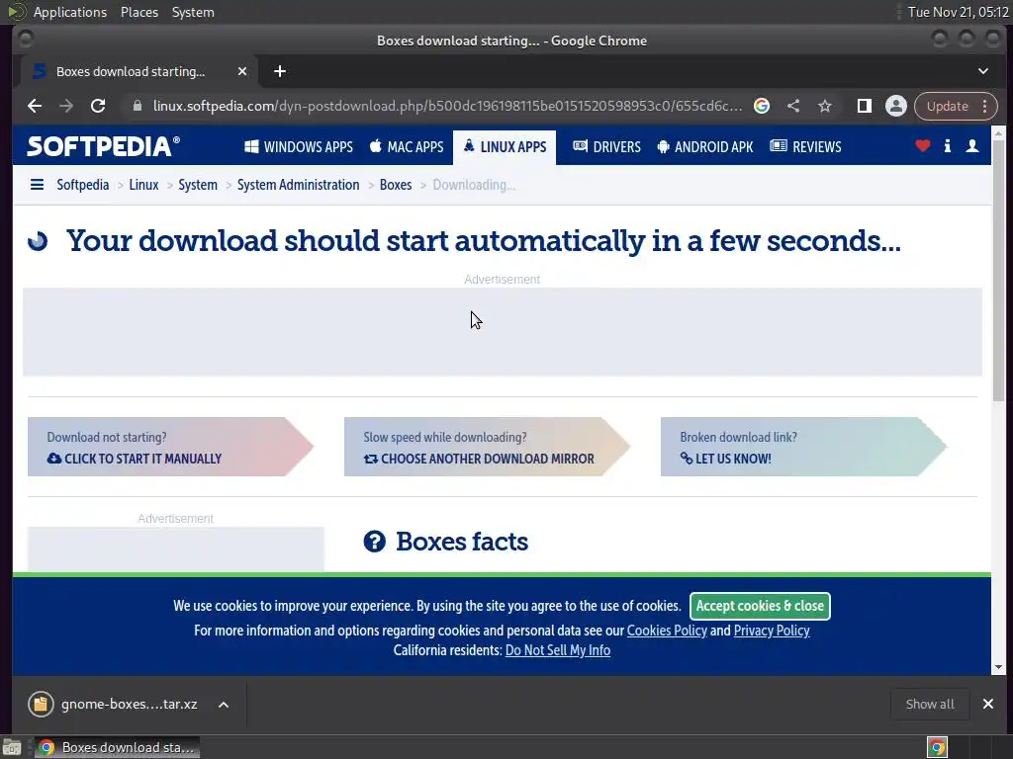Image resolution: width=1013 pixels, height=759 pixels.
Task: Click the Google icon in address bar
Action: pyautogui.click(x=762, y=106)
